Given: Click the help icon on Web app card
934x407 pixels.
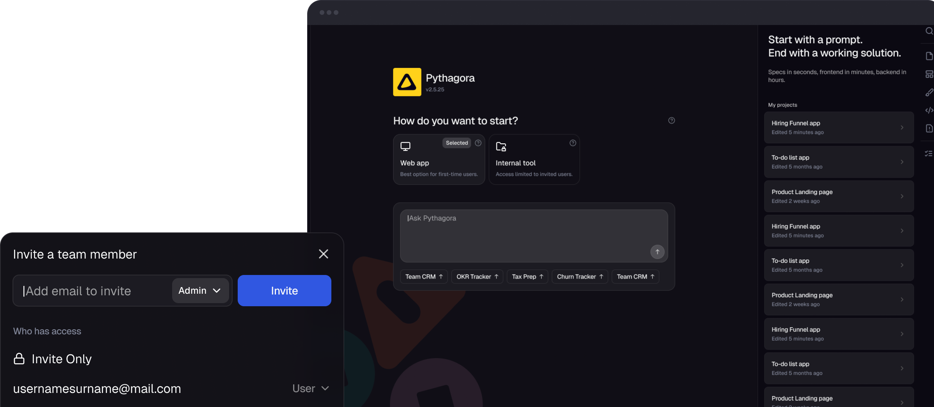Looking at the screenshot, I should 478,143.
